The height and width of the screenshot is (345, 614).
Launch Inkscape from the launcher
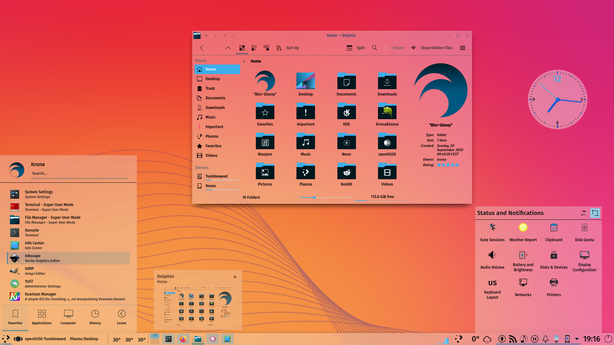click(x=68, y=258)
